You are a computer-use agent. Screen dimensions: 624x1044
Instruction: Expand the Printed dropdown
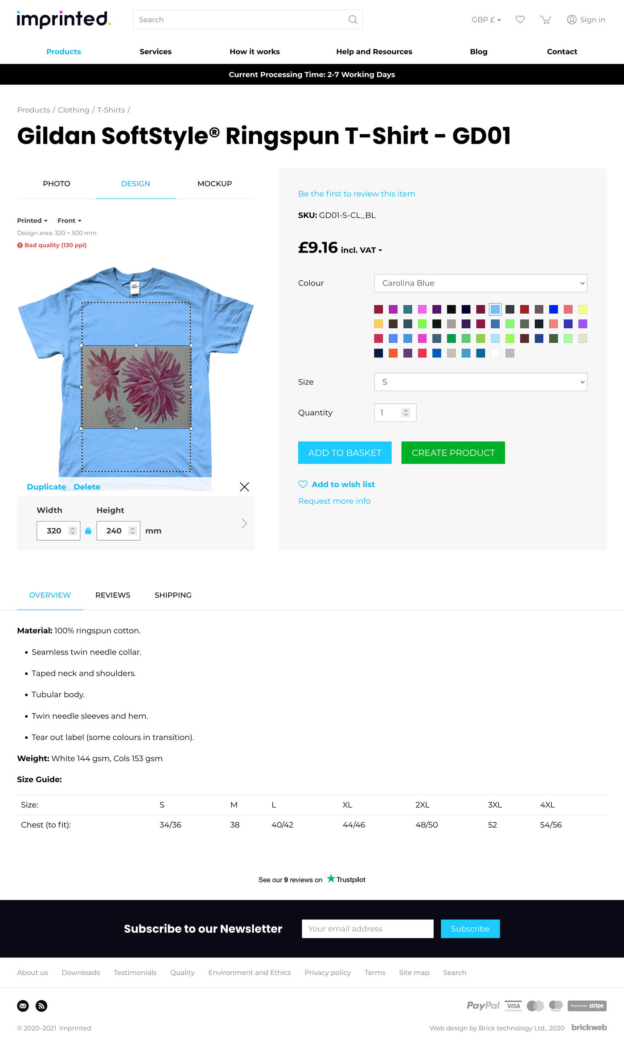coord(32,220)
